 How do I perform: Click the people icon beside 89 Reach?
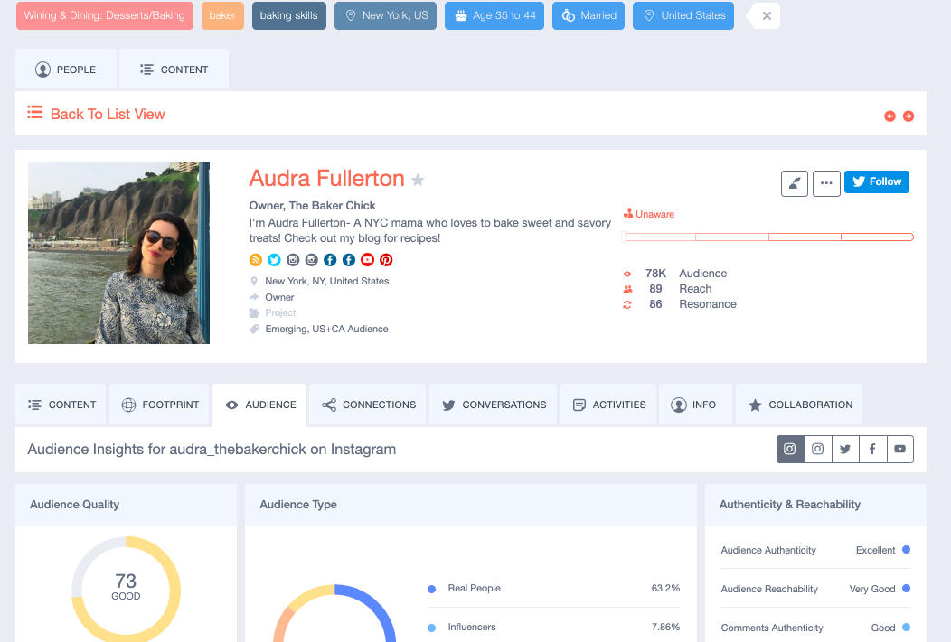(x=627, y=289)
